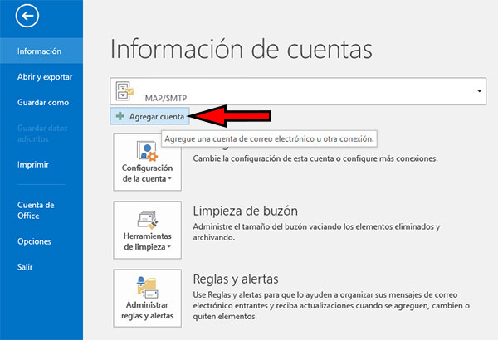Expand the account selector dropdown arrow
498x340 pixels.
pyautogui.click(x=480, y=90)
